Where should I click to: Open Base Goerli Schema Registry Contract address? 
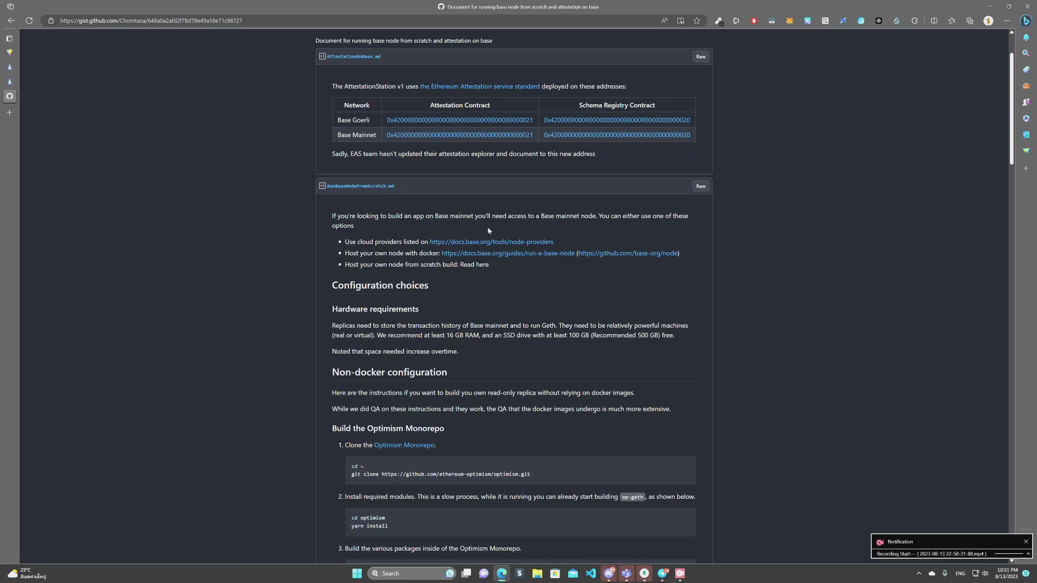tap(617, 120)
